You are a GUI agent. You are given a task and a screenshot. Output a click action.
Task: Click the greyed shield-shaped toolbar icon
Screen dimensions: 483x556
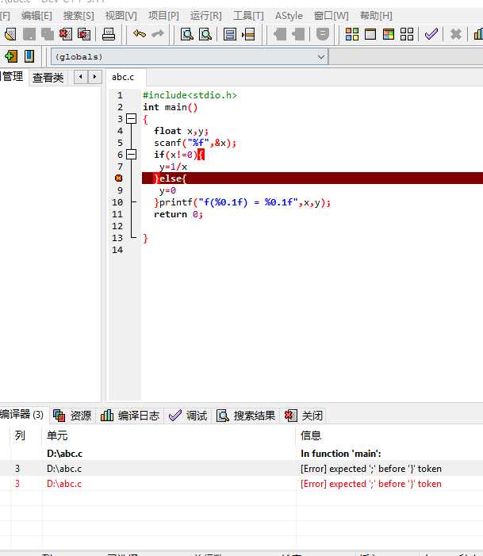click(322, 34)
